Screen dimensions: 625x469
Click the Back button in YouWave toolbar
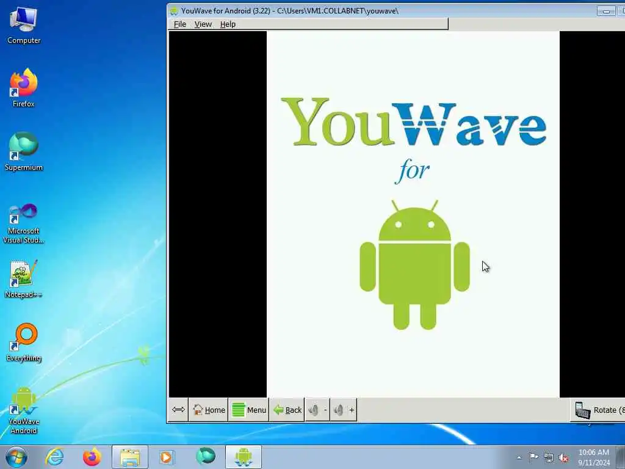287,410
